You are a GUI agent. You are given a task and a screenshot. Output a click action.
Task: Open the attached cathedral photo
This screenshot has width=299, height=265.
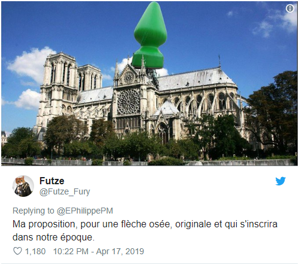coord(149,83)
